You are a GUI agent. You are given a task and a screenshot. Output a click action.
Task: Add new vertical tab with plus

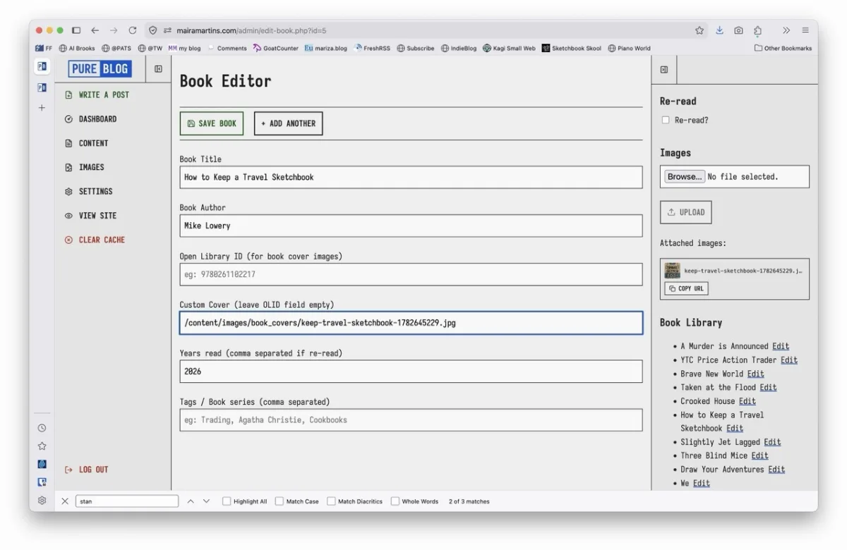click(42, 108)
